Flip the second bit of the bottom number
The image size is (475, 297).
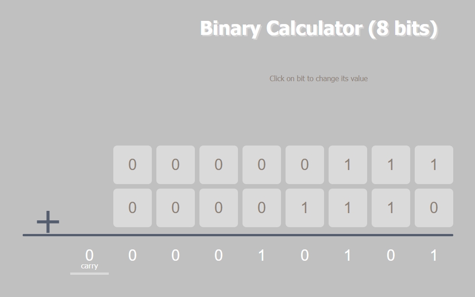coord(175,208)
